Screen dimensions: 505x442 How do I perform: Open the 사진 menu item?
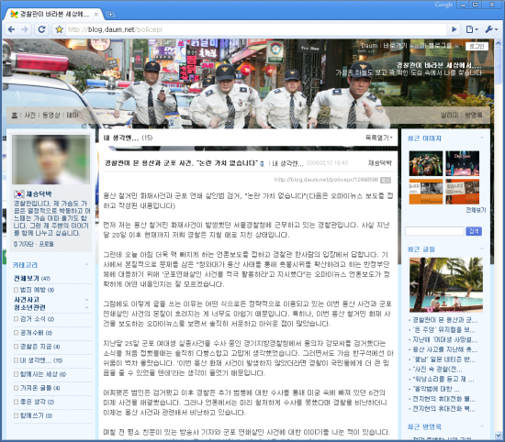click(x=30, y=115)
